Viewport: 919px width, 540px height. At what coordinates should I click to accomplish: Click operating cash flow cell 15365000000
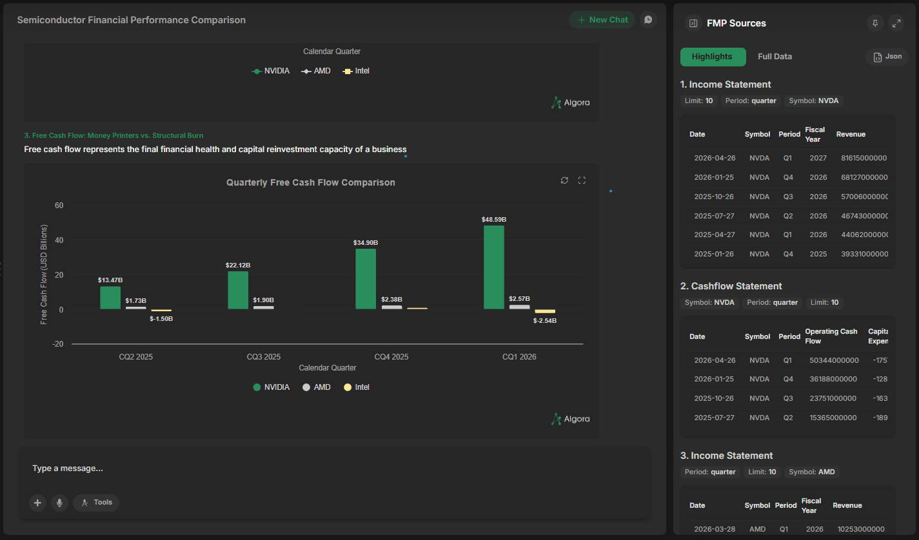pyautogui.click(x=833, y=418)
